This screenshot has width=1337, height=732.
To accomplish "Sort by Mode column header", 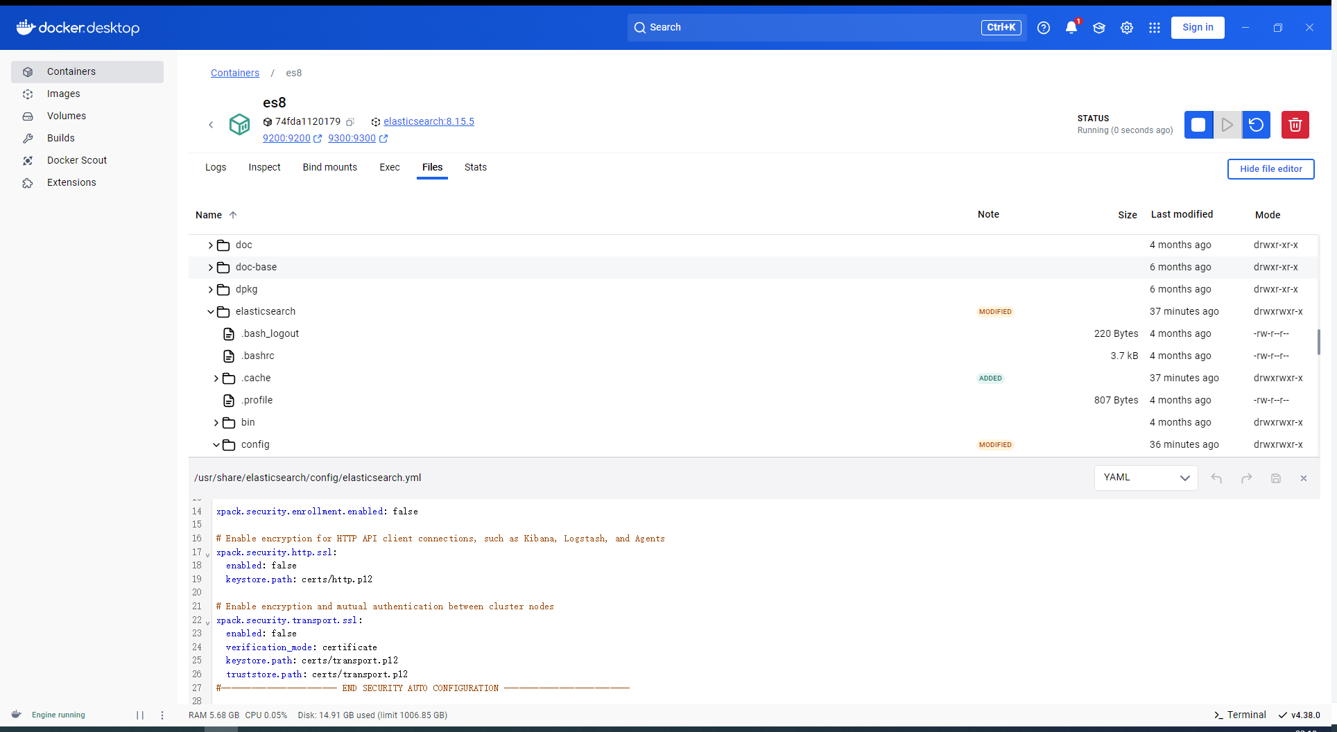I will [1268, 216].
